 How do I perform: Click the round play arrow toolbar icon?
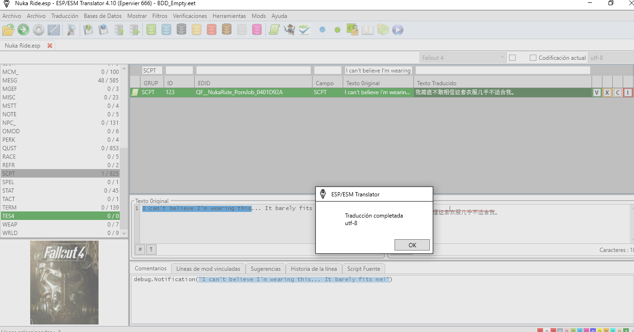[398, 30]
